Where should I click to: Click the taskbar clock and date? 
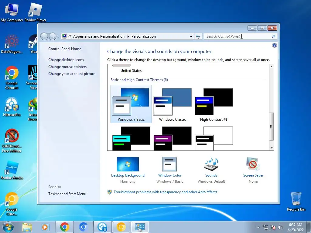[x=296, y=227]
